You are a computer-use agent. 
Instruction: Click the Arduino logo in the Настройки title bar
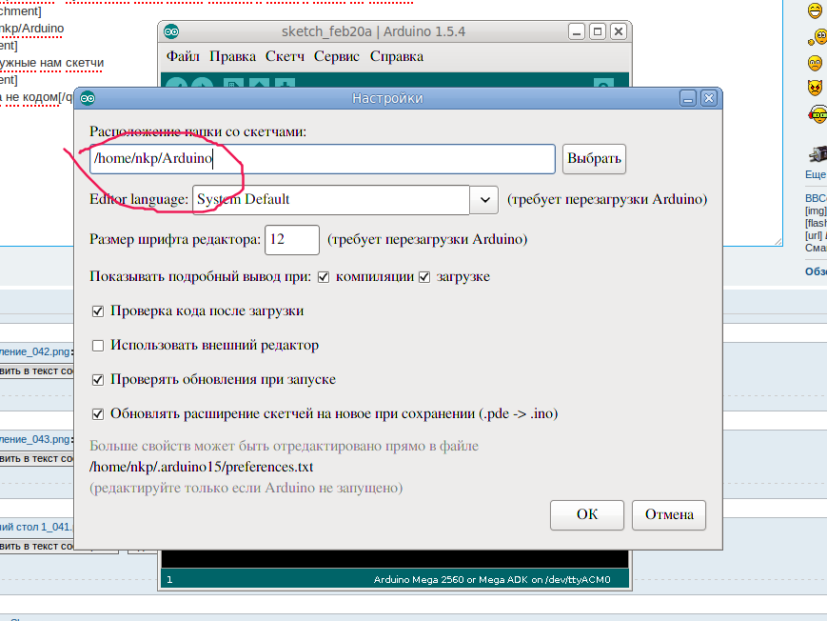(x=88, y=98)
